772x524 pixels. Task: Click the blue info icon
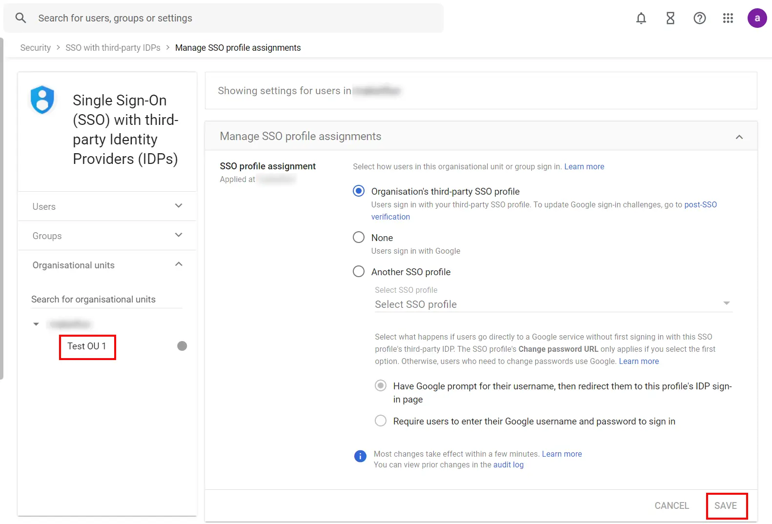click(x=360, y=456)
